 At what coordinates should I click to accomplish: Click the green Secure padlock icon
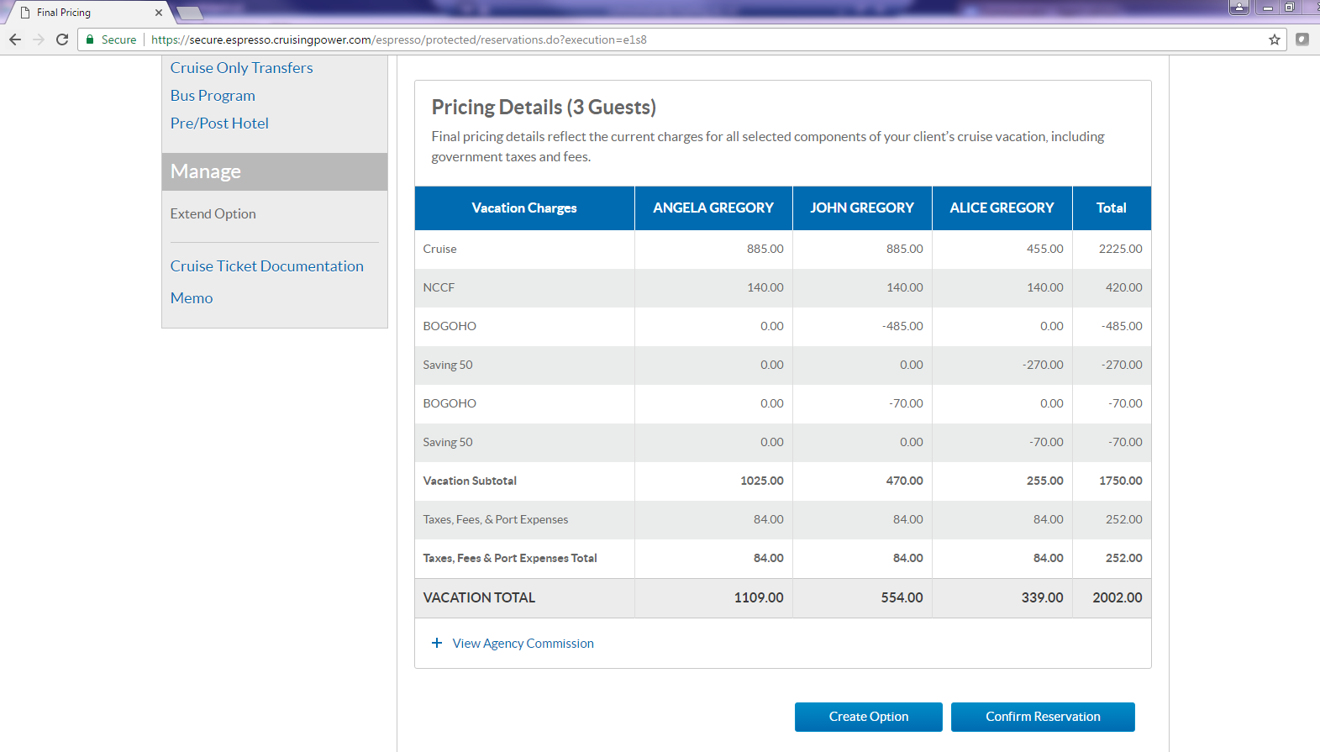[x=90, y=39]
